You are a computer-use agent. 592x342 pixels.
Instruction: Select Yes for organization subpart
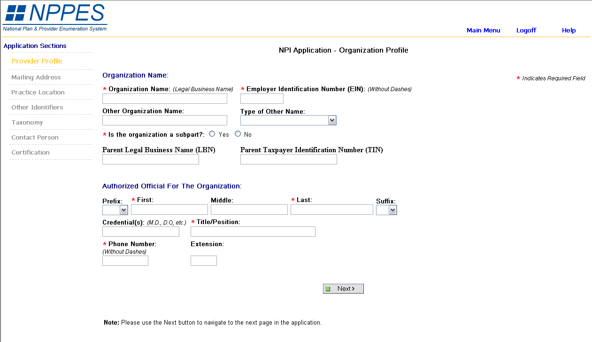[212, 134]
